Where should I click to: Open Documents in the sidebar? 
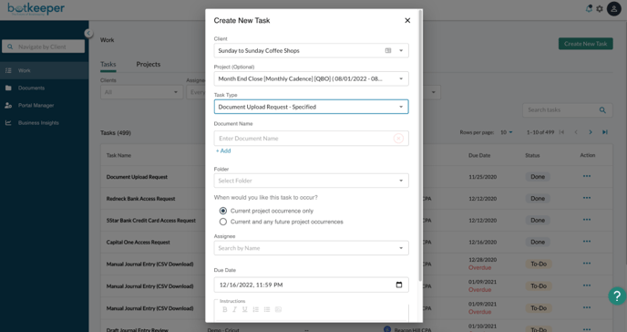[x=44, y=88]
